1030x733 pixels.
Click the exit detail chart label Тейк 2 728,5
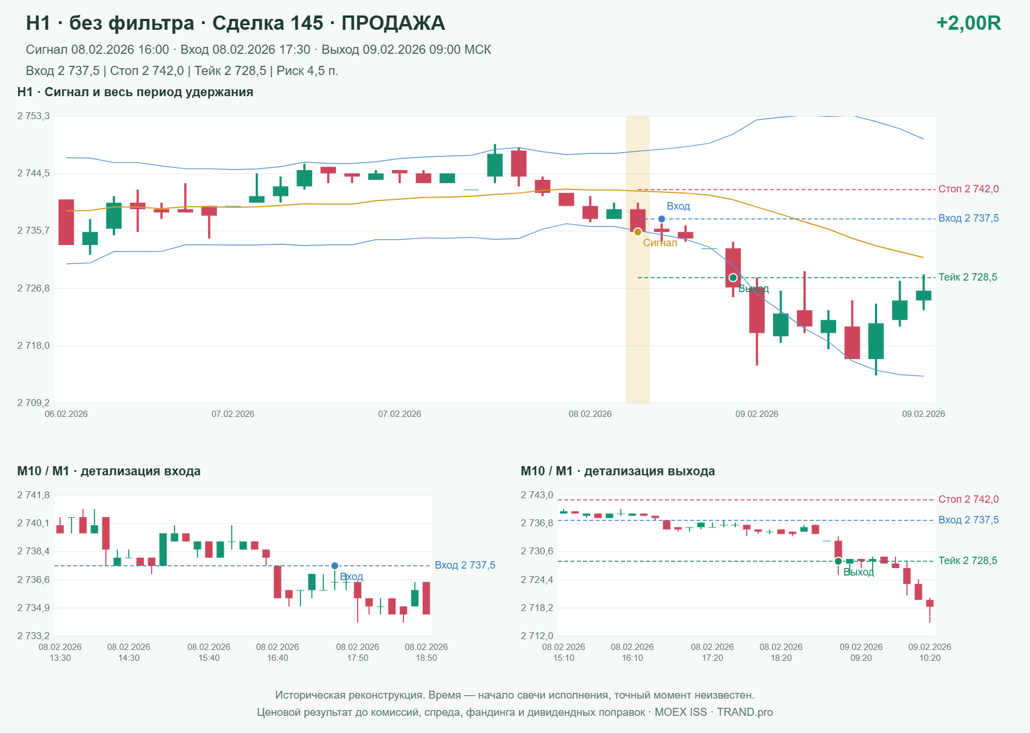(968, 561)
